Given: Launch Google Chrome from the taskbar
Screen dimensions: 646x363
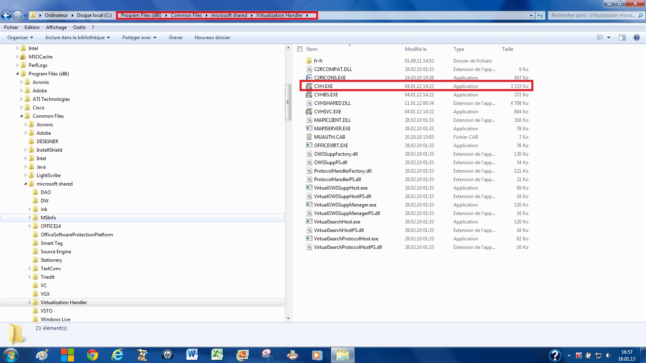Looking at the screenshot, I should 92,355.
